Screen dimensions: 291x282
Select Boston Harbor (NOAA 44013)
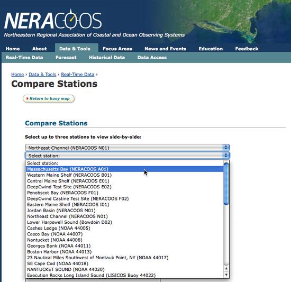[x=124, y=252]
